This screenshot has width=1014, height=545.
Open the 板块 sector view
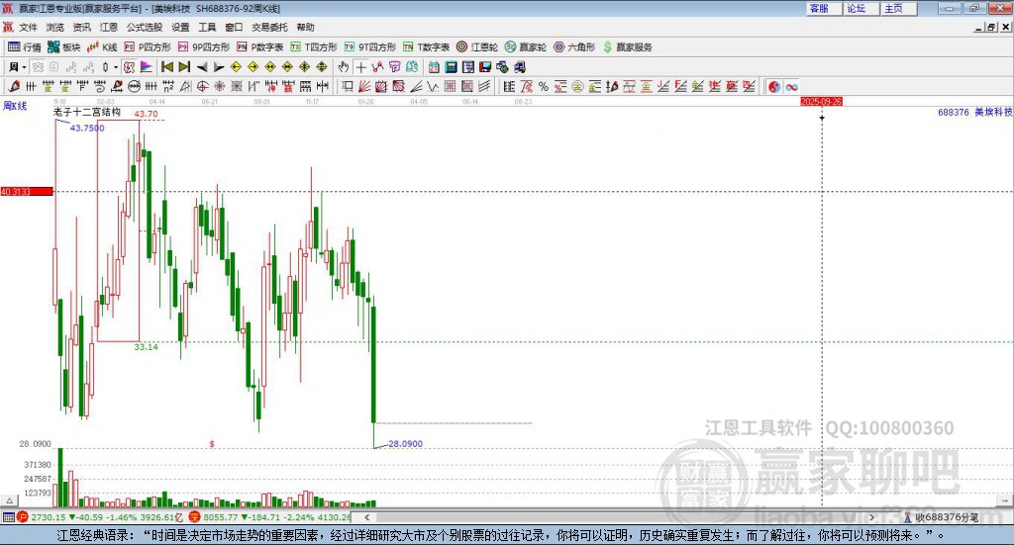pyautogui.click(x=64, y=47)
